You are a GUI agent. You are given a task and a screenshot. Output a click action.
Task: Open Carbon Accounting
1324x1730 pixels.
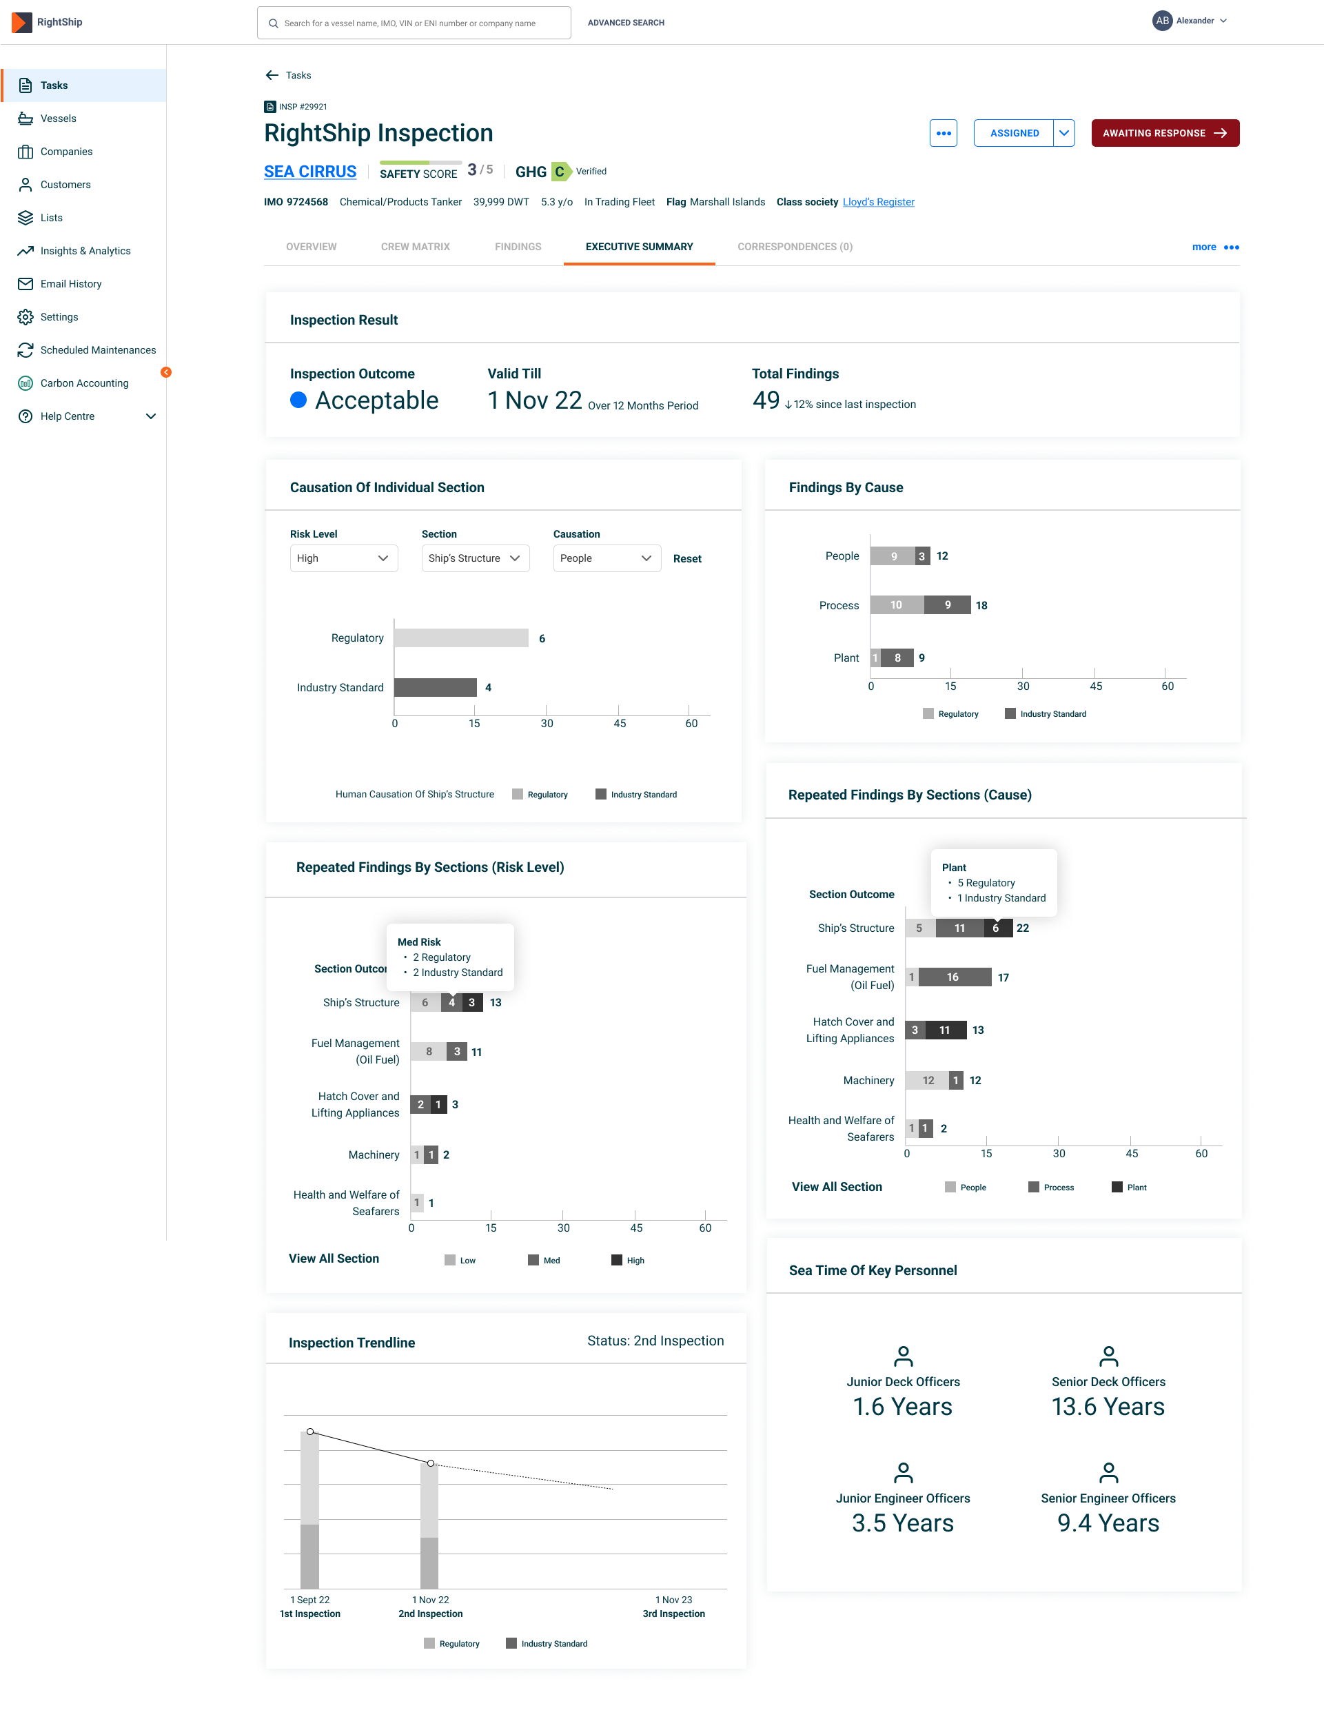[x=83, y=383]
